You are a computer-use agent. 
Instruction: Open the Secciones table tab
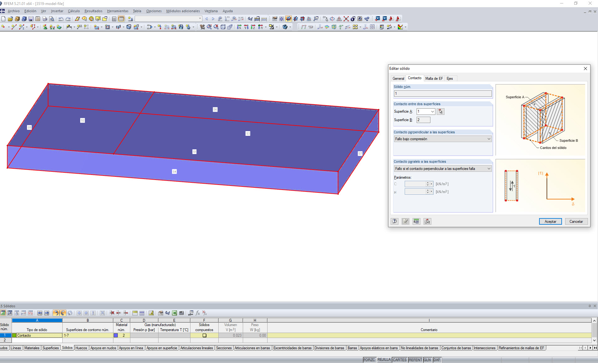click(x=224, y=348)
